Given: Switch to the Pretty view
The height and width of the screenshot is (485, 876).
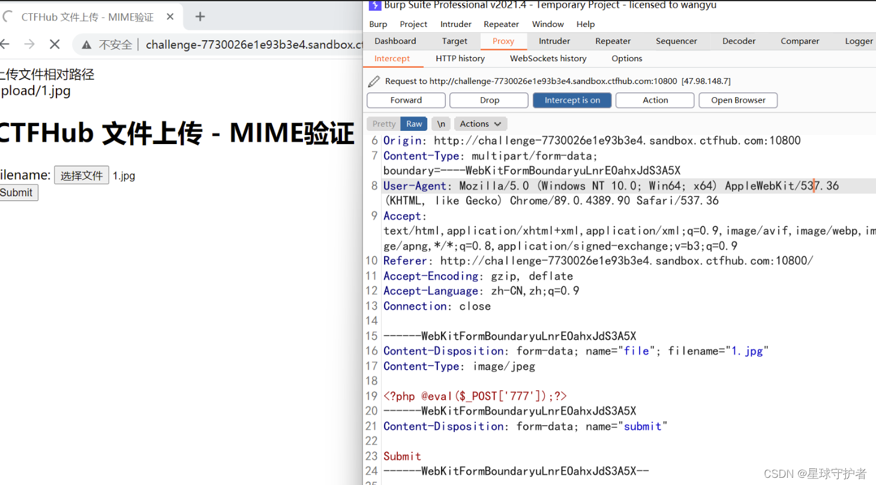Looking at the screenshot, I should (383, 124).
